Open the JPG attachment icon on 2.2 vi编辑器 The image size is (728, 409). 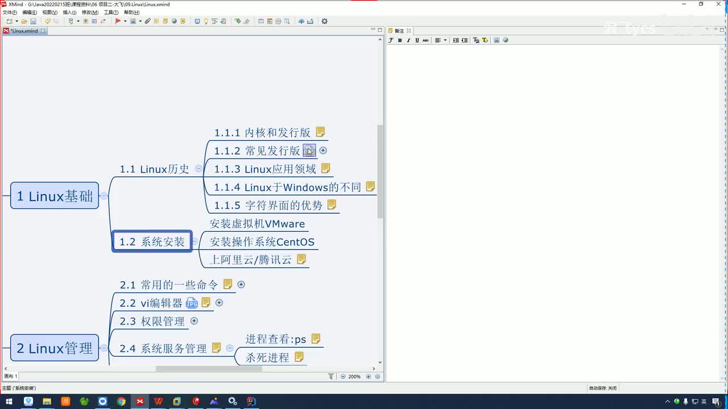coord(192,303)
